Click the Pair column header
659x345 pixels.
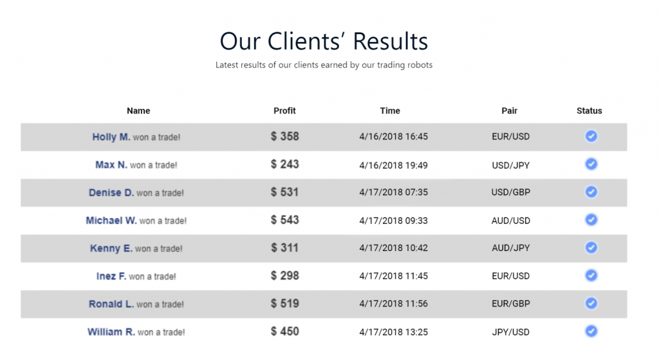pyautogui.click(x=509, y=111)
